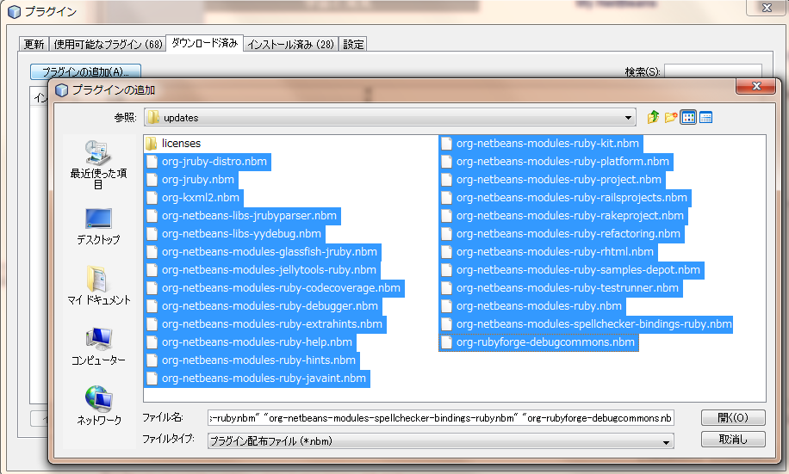The width and height of the screenshot is (789, 474).
Task: Select ダウンロード済み tab
Action: (x=205, y=43)
